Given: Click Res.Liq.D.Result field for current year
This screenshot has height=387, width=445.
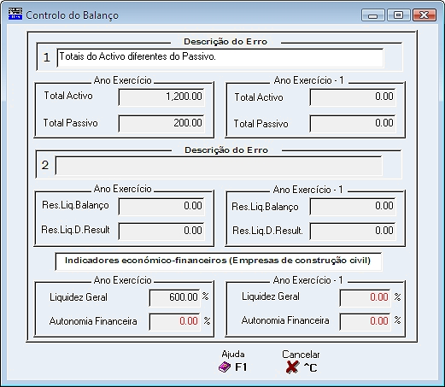Looking at the screenshot, I should pyautogui.click(x=161, y=231).
